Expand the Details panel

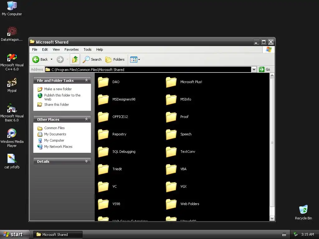[x=86, y=161]
